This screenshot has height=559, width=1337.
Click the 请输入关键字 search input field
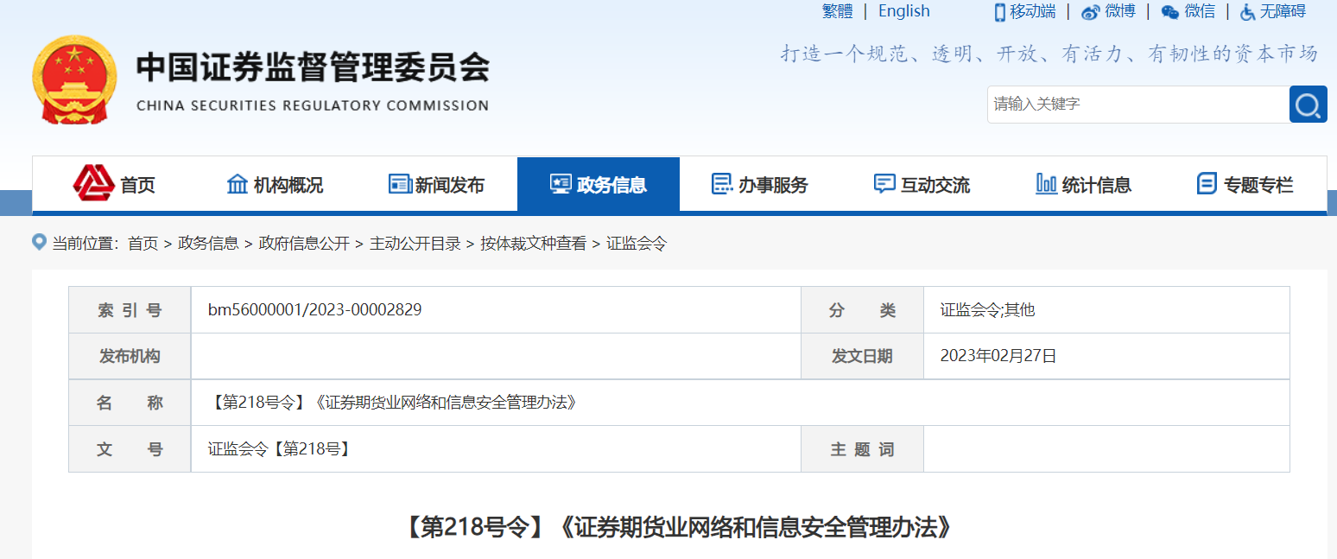tap(1138, 105)
